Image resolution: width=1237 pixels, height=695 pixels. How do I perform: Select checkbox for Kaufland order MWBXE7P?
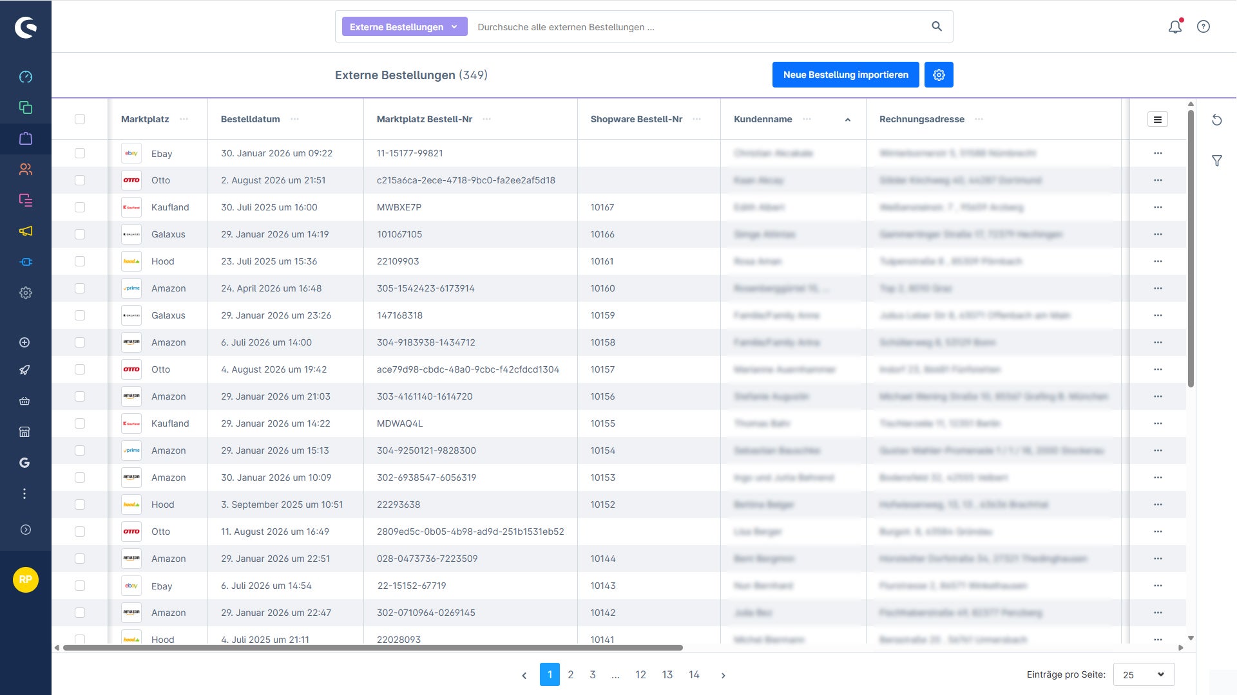80,207
